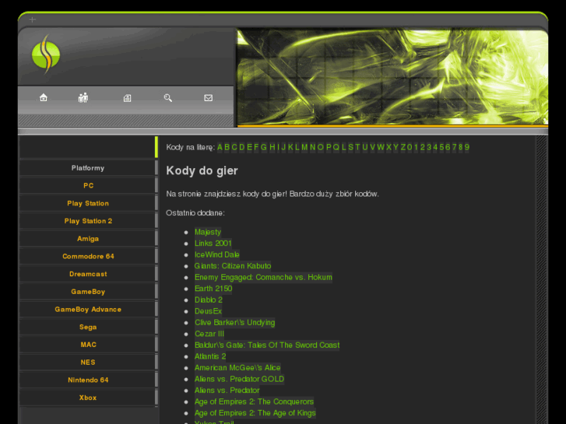Click digit 0 in codes index

point(410,147)
